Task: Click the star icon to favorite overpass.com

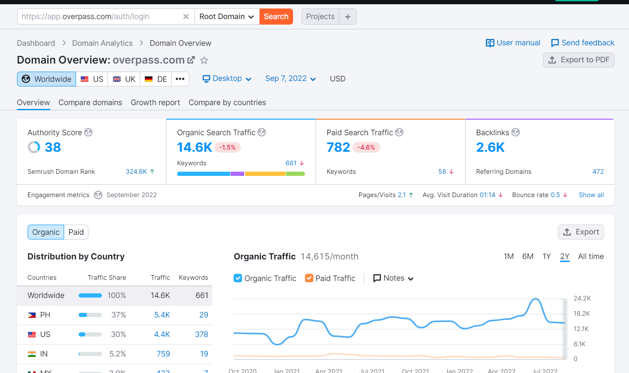Action: tap(204, 60)
